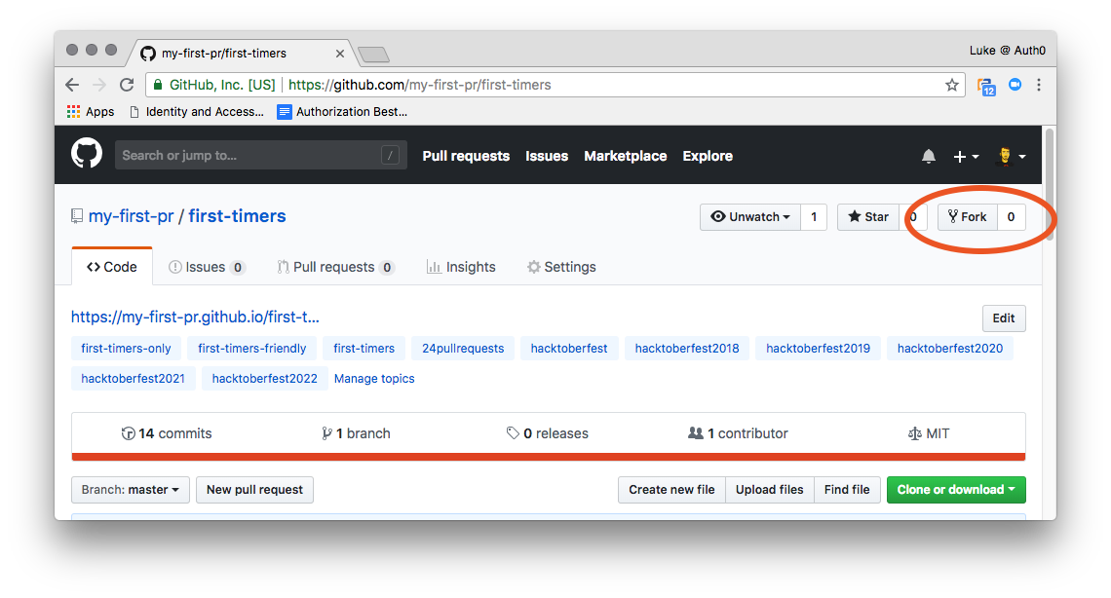1111x598 pixels.
Task: Click the browser address bar
Action: [555, 85]
